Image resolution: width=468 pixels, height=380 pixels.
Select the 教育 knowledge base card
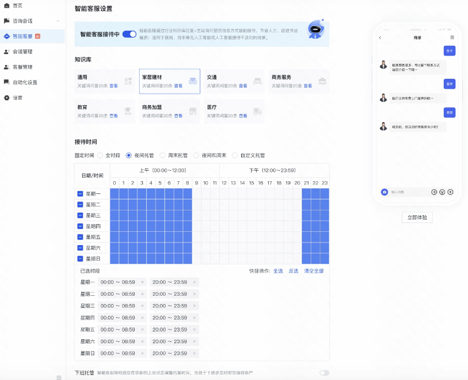[x=105, y=111]
